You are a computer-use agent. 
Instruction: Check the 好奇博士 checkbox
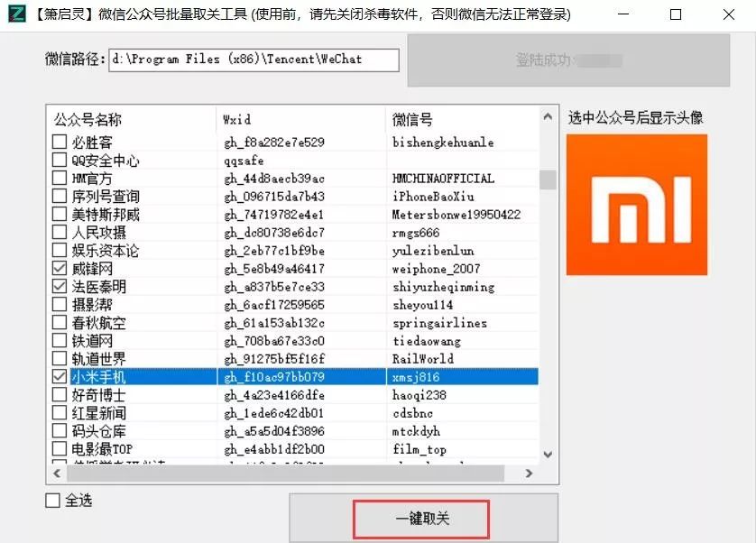pyautogui.click(x=60, y=395)
